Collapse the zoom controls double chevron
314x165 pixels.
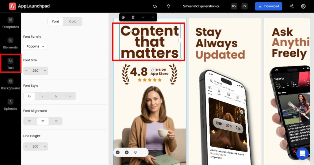(135, 152)
